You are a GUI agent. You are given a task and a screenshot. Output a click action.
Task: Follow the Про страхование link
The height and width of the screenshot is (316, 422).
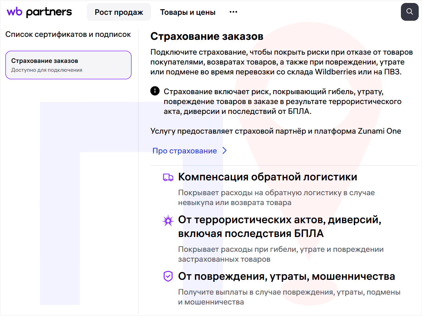tap(185, 151)
